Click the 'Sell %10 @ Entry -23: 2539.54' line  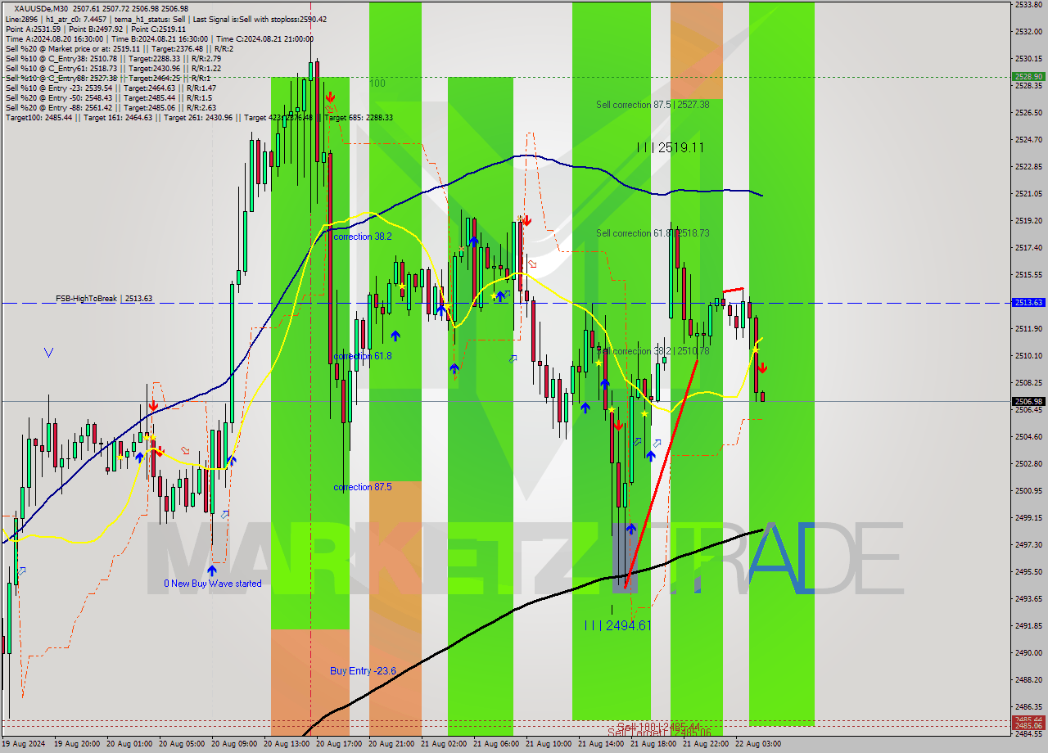111,88
